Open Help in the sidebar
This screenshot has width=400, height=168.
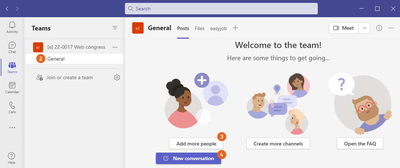coord(11,158)
